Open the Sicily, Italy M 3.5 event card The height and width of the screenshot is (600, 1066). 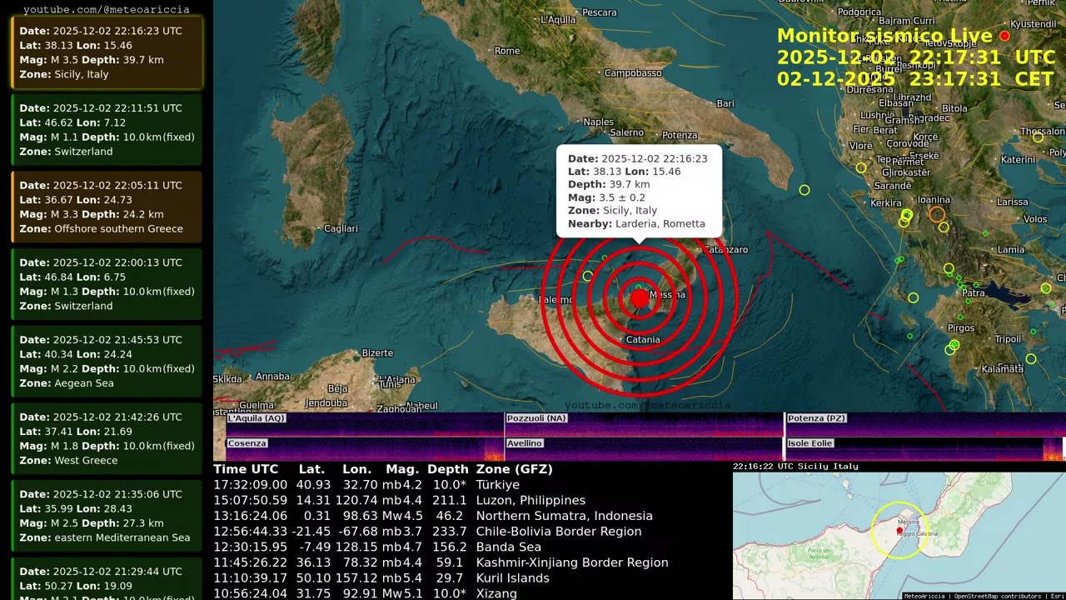[x=107, y=52]
